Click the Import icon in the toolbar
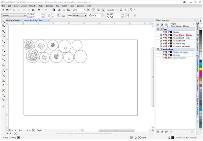Screen dimensions: 203x141 59,10
